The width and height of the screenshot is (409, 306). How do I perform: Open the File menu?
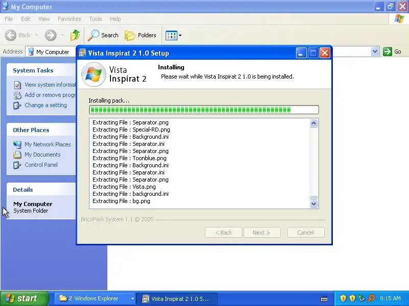(x=9, y=19)
